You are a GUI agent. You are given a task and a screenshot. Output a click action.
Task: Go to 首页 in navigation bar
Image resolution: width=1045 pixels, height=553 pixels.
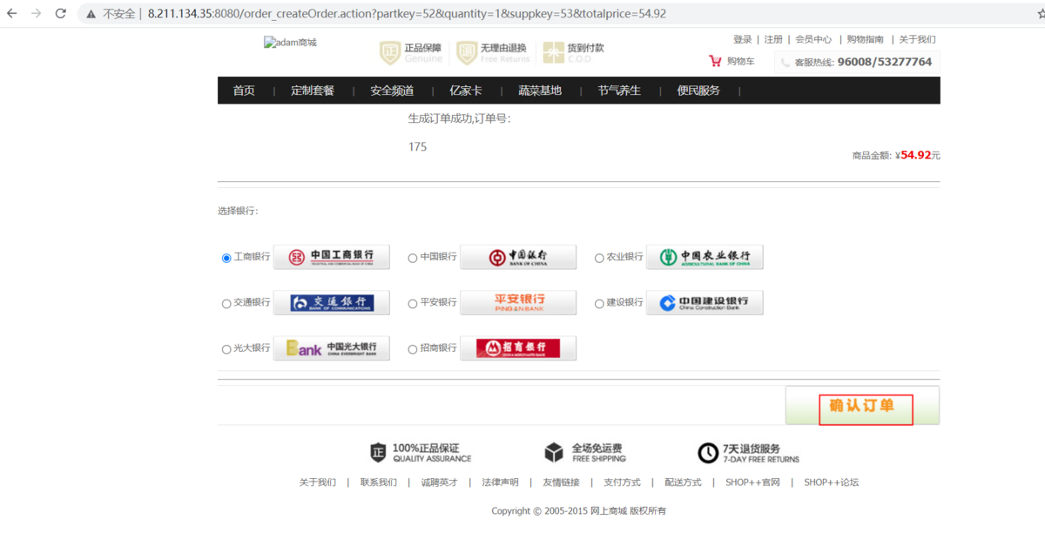pyautogui.click(x=244, y=91)
